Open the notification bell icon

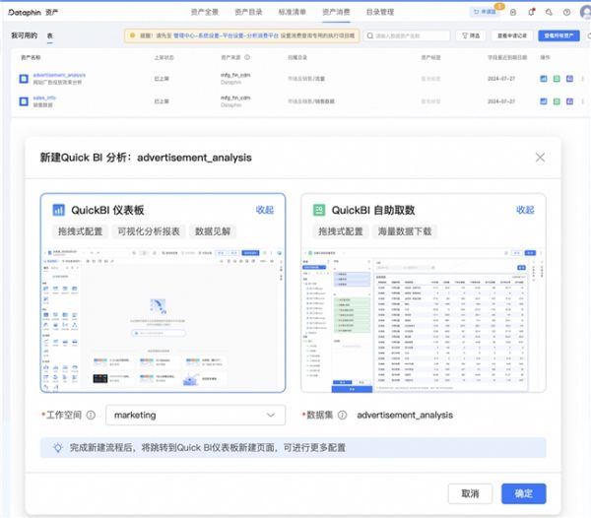pos(532,12)
